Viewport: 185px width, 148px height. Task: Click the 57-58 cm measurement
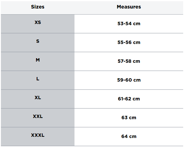click(129, 61)
